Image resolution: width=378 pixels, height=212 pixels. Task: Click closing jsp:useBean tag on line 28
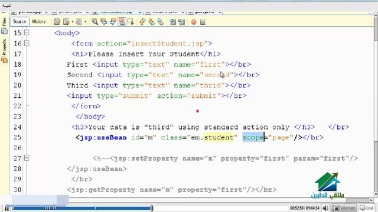[97, 169]
